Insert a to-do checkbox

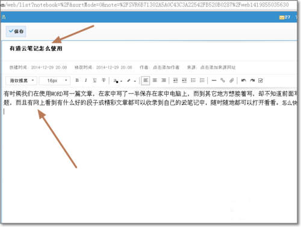261,81
